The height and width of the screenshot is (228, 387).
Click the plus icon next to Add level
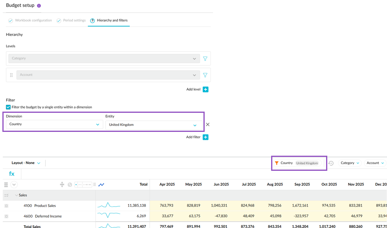205,89
